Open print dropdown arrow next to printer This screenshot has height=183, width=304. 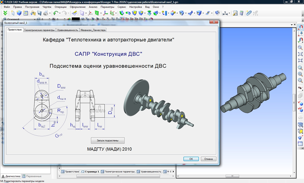[x=50, y=13]
